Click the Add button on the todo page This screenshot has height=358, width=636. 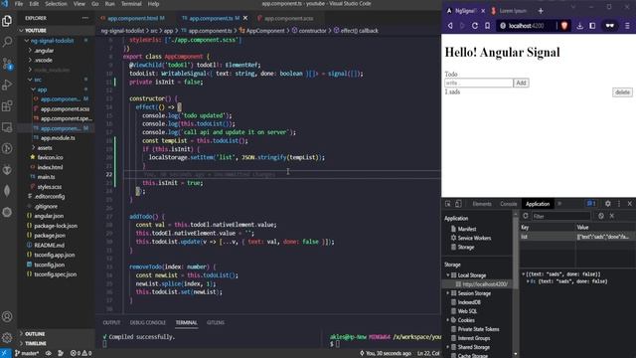point(521,83)
